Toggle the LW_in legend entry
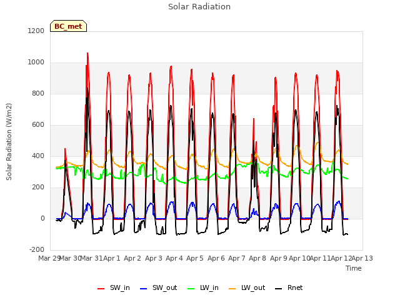The height and width of the screenshot is (300, 400). (203, 288)
